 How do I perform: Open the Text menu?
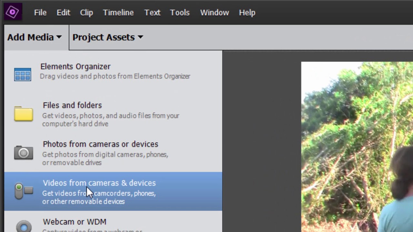click(x=152, y=13)
